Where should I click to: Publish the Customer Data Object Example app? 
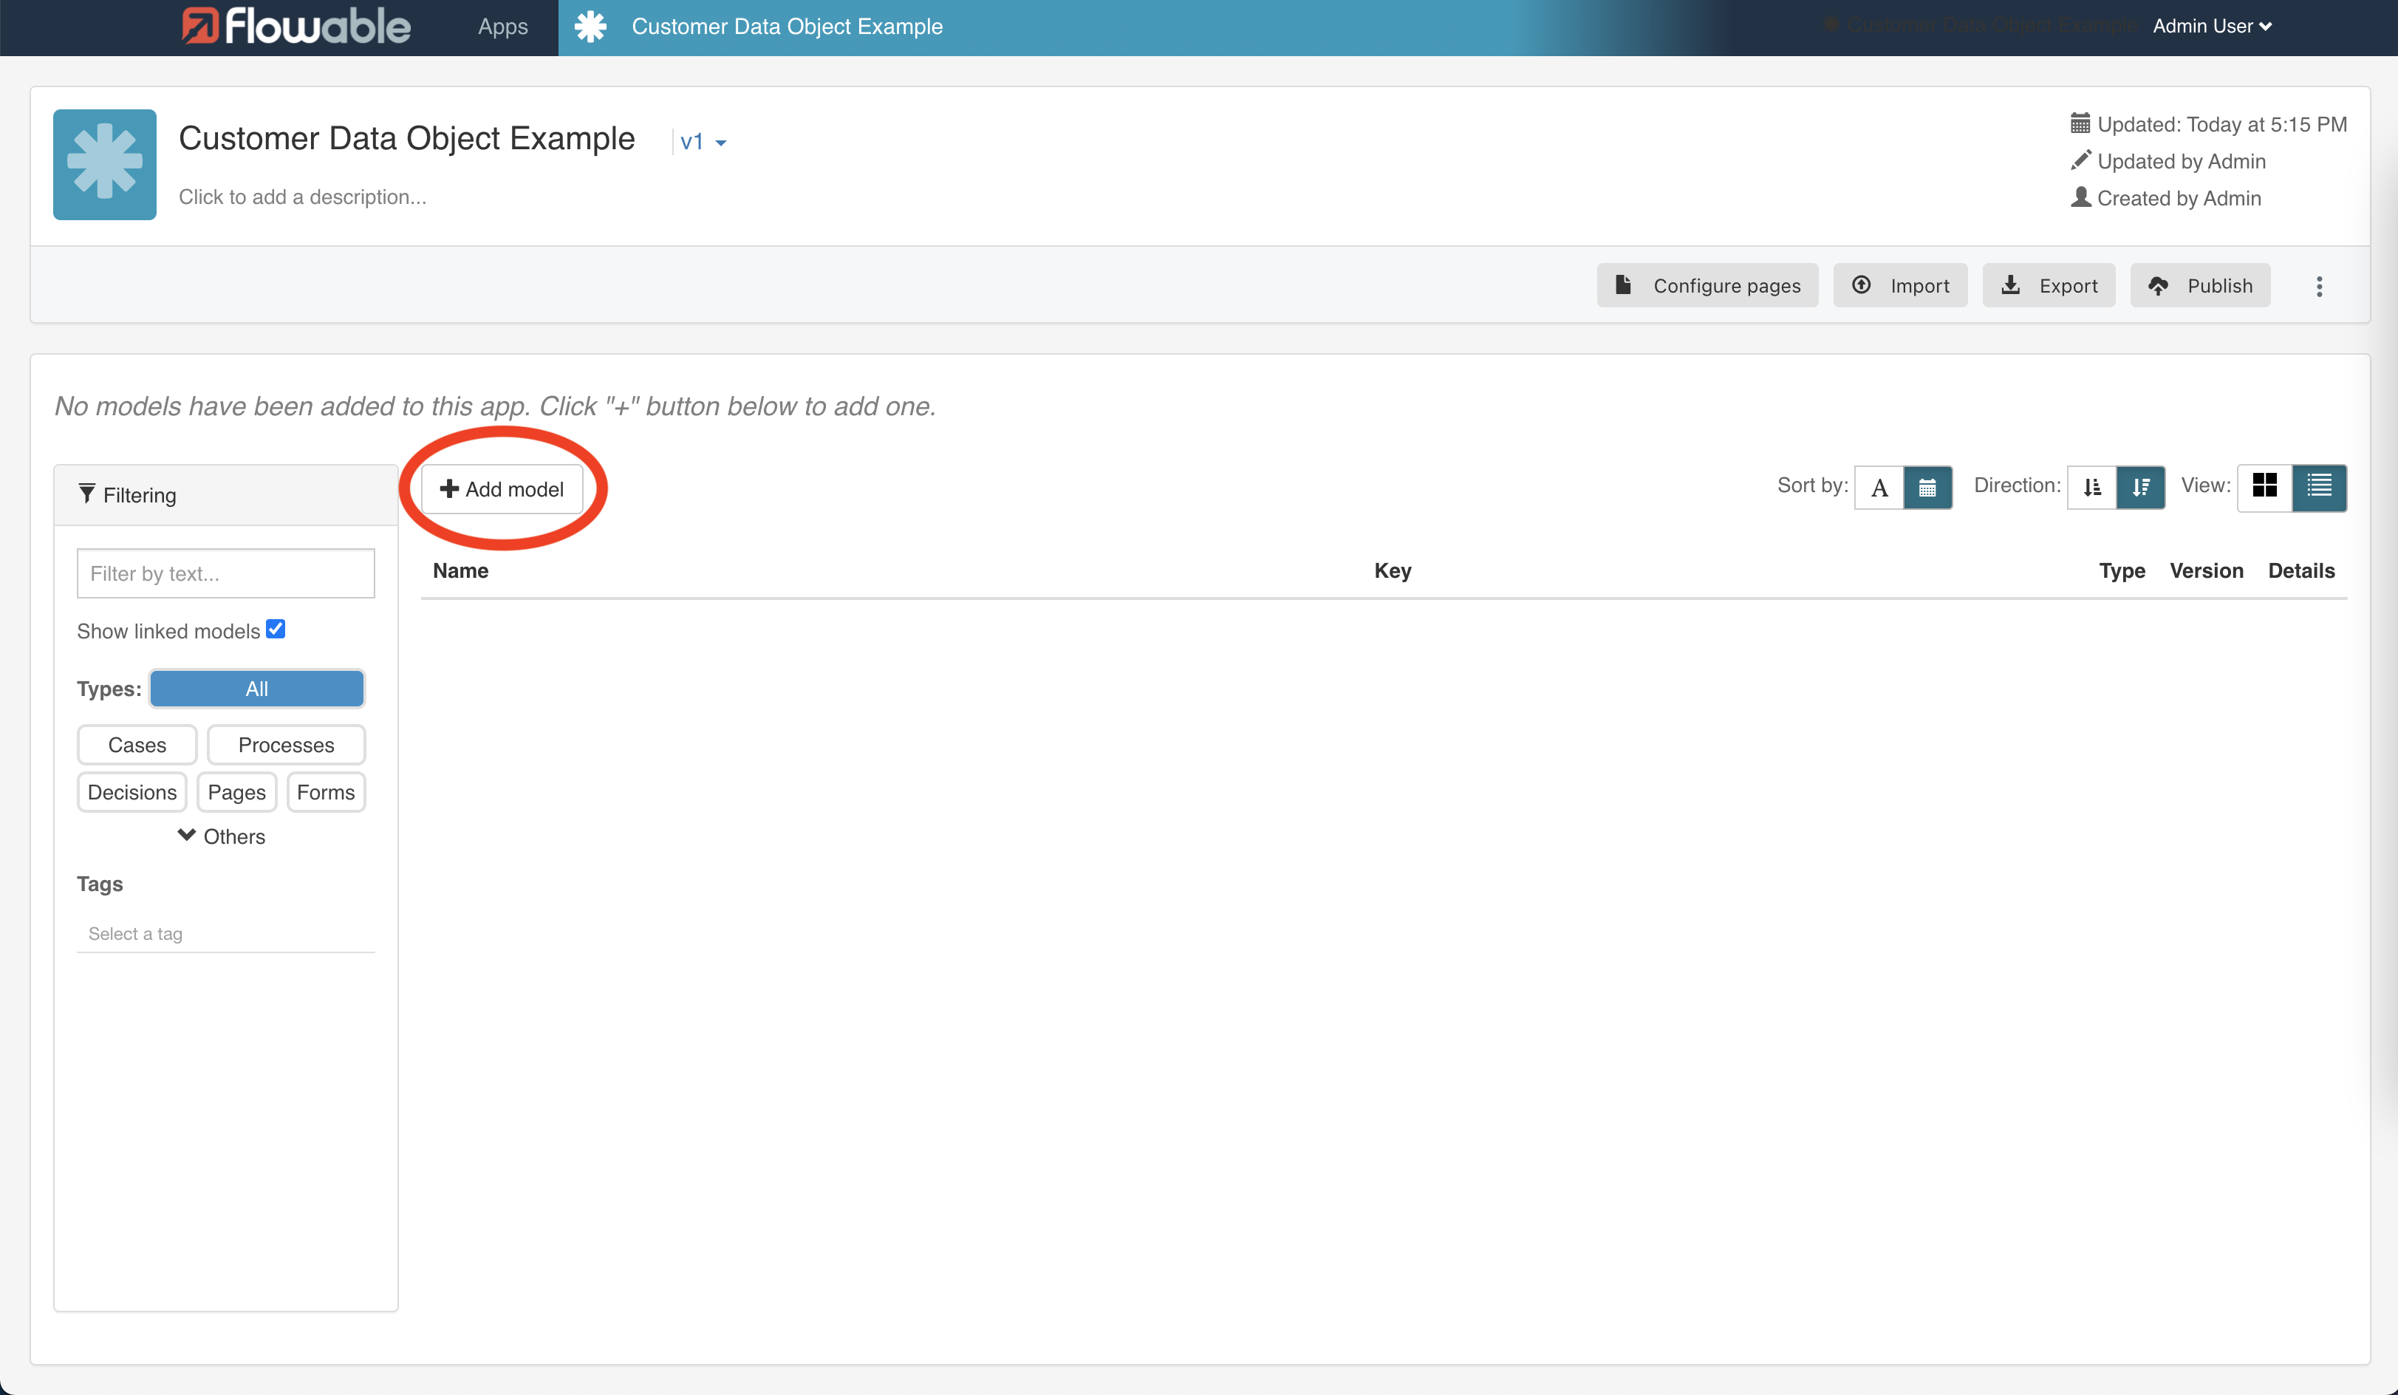2200,285
